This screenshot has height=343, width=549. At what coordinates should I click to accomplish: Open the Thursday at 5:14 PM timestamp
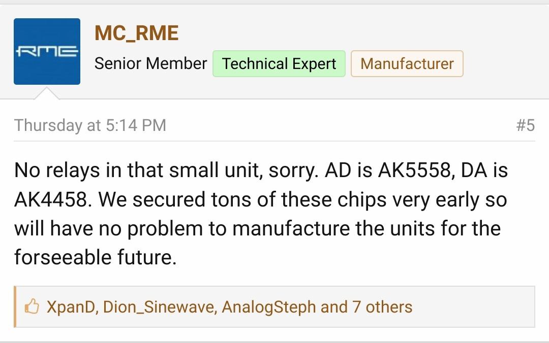tap(90, 125)
